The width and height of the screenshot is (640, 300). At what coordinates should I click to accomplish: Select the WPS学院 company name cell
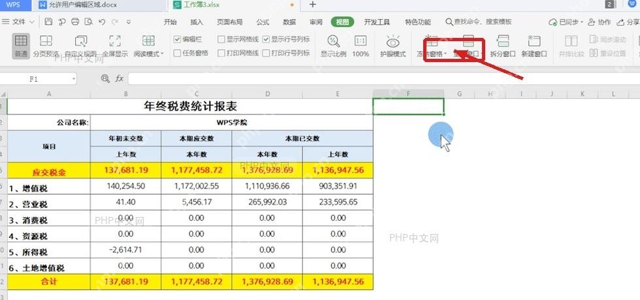point(231,123)
